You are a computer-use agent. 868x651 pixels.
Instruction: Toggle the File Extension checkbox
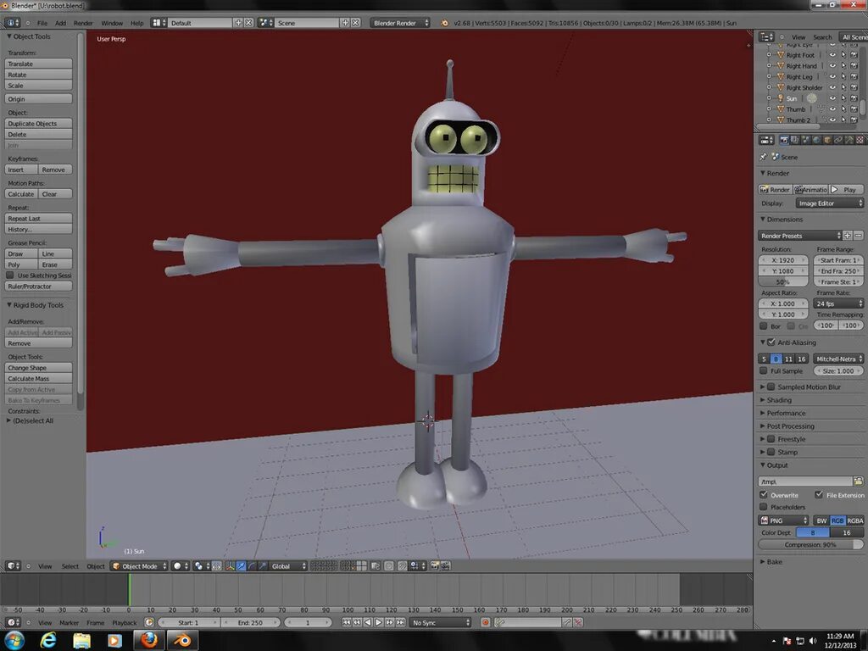[x=819, y=494]
